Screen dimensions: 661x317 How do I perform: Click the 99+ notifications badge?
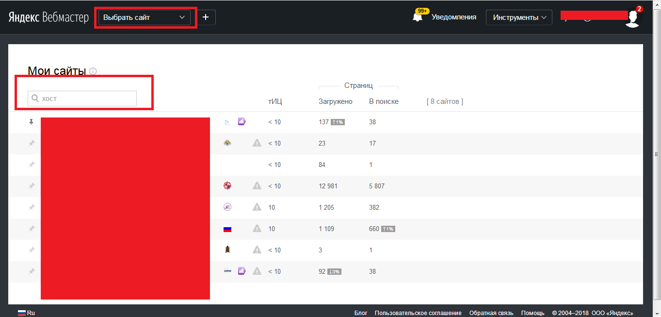(422, 11)
